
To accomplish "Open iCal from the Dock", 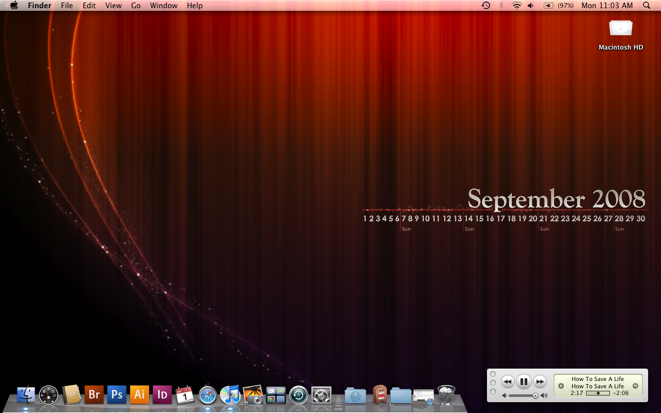I will click(185, 395).
